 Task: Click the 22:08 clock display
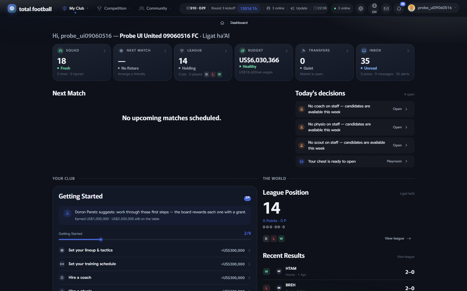pyautogui.click(x=320, y=8)
